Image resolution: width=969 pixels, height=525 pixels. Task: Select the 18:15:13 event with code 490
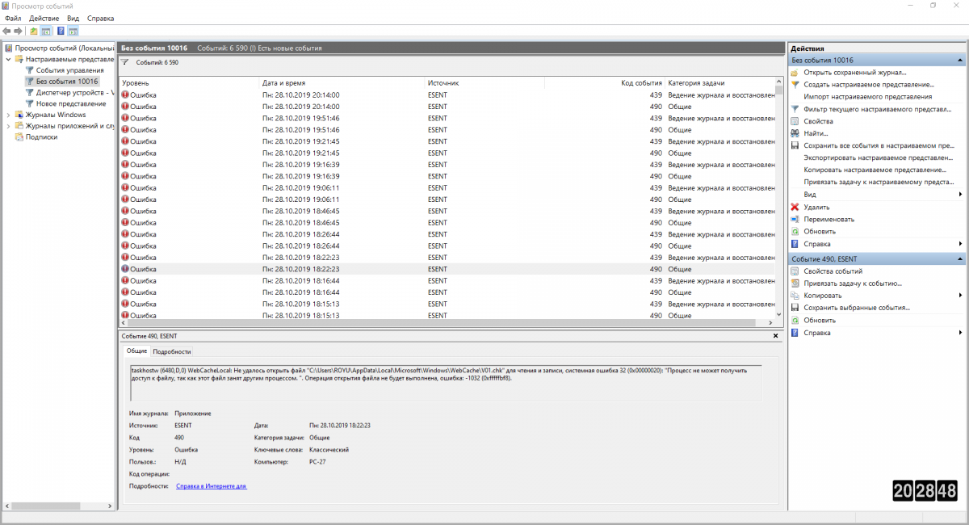[447, 315]
